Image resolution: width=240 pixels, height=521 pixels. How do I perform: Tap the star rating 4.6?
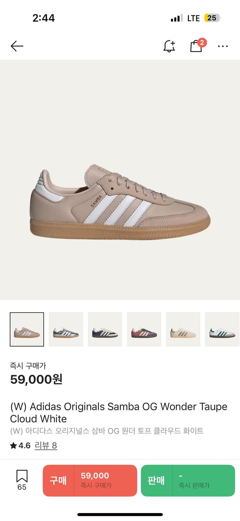pos(20,446)
